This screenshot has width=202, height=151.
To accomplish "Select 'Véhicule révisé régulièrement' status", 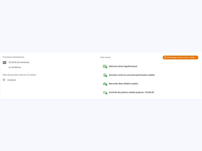I will point(123,66).
